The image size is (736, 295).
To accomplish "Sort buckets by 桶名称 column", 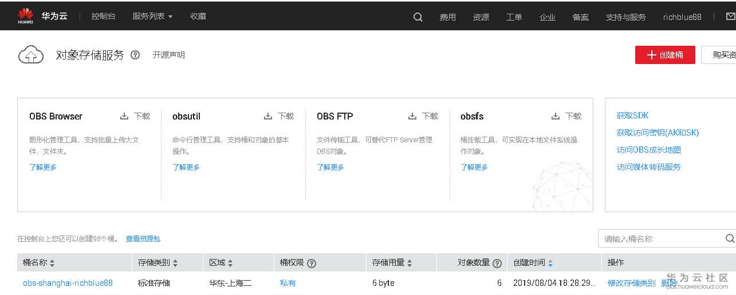I will [52, 264].
